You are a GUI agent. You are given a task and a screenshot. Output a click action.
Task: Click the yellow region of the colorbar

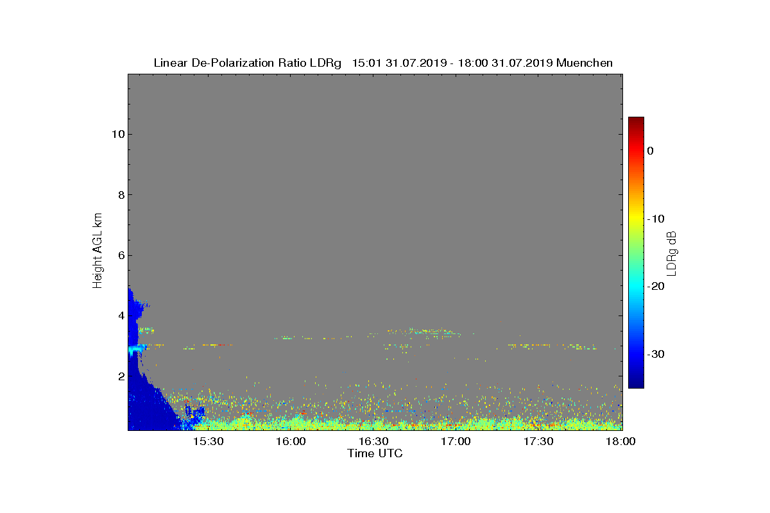pos(636,219)
